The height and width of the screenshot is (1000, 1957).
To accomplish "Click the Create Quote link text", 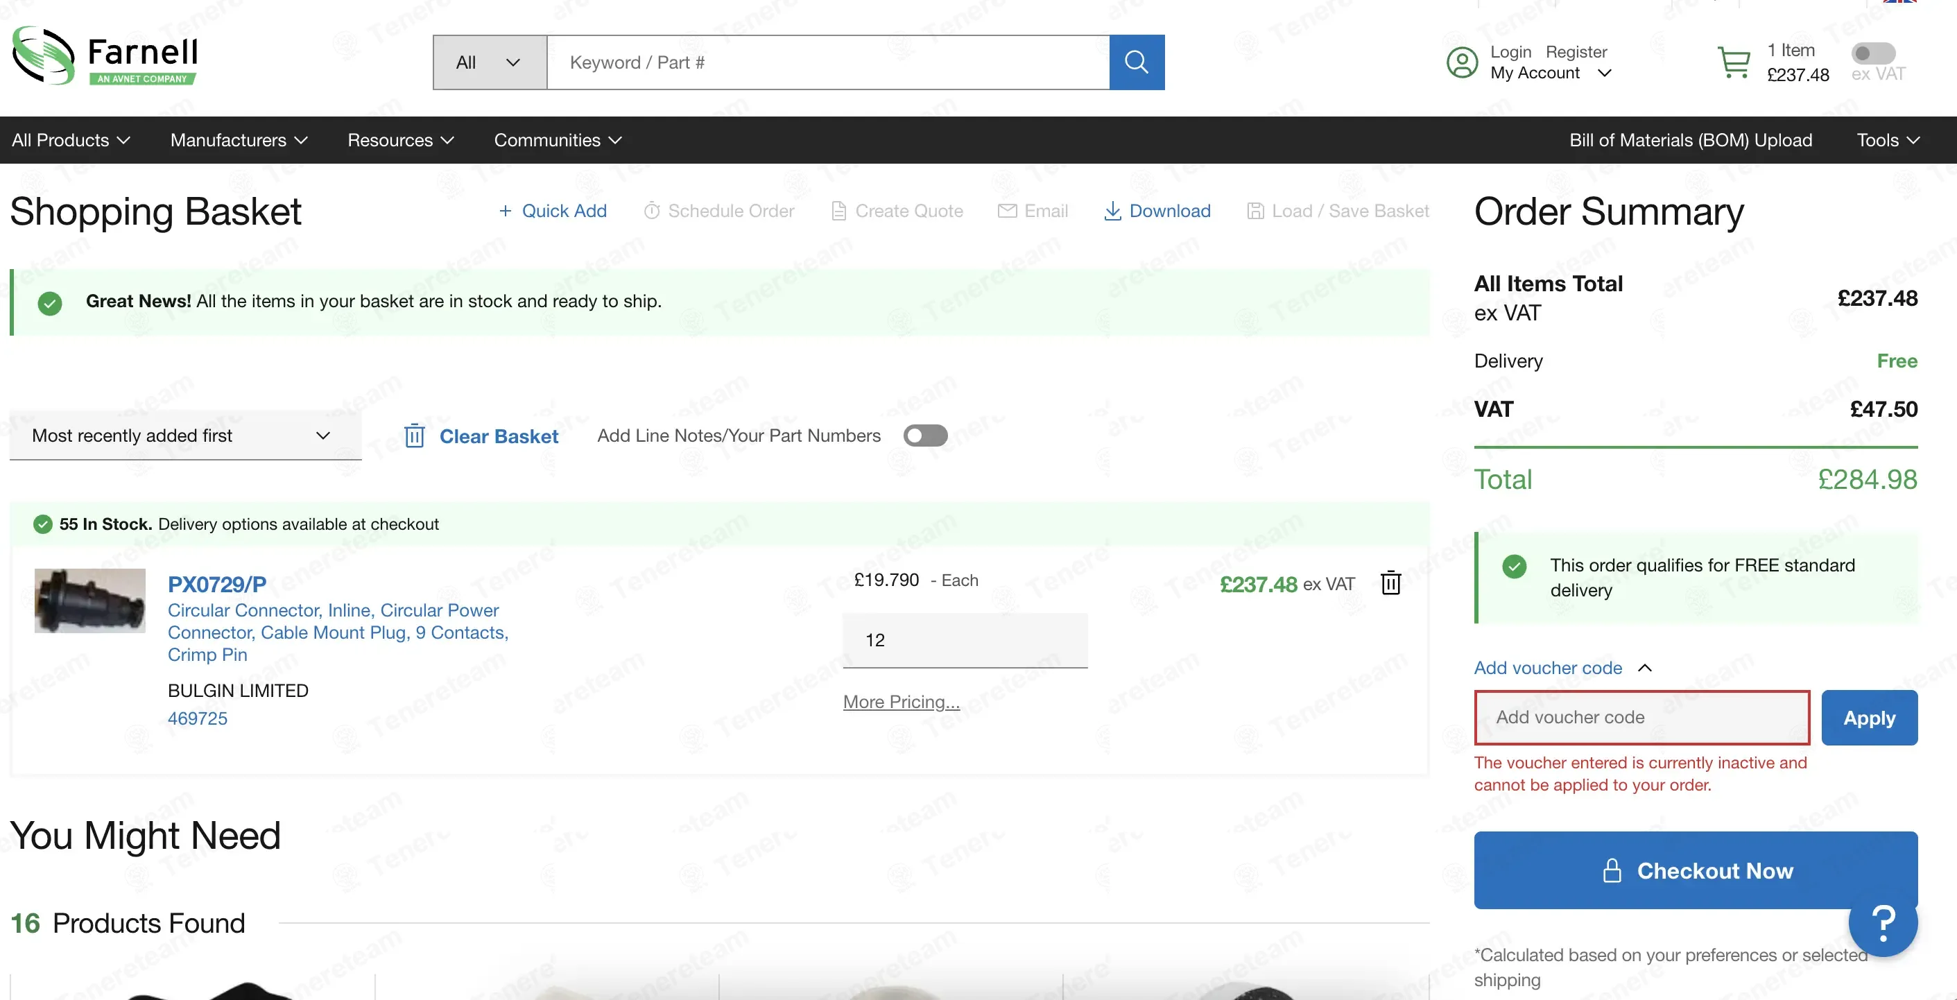I will [908, 212].
